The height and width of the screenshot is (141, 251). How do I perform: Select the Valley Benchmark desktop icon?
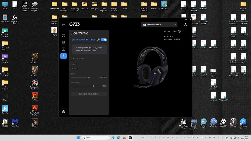click(x=35, y=72)
